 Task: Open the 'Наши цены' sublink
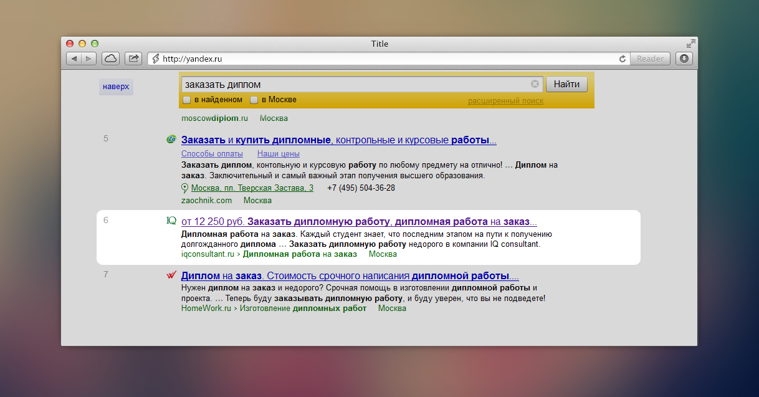click(279, 153)
